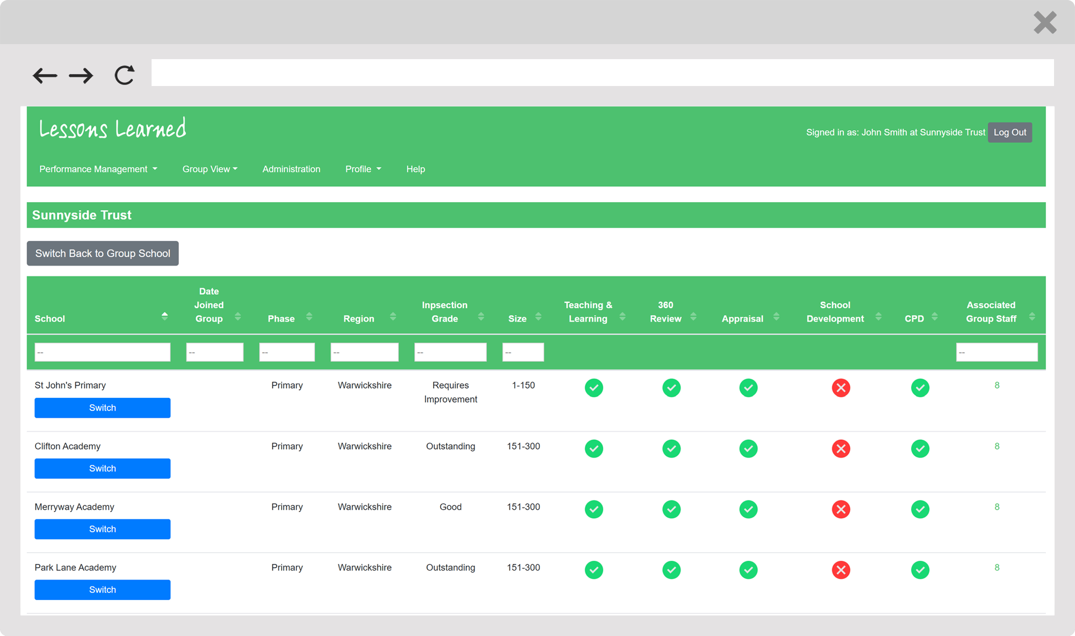
Task: Sort the table by Appraisal
Action: pos(776,316)
